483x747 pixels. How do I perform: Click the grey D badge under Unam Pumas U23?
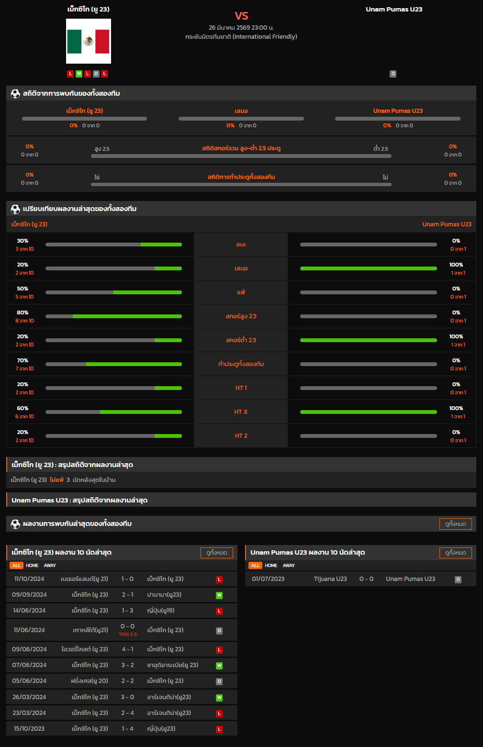pyautogui.click(x=393, y=74)
